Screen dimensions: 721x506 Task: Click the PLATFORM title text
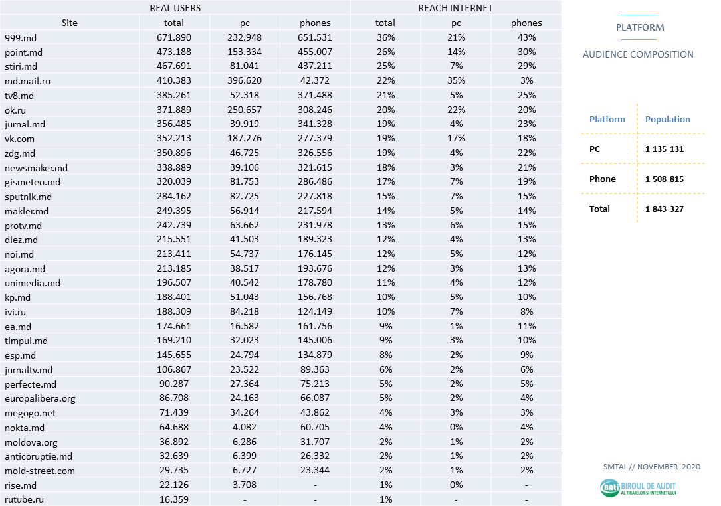pyautogui.click(x=639, y=27)
